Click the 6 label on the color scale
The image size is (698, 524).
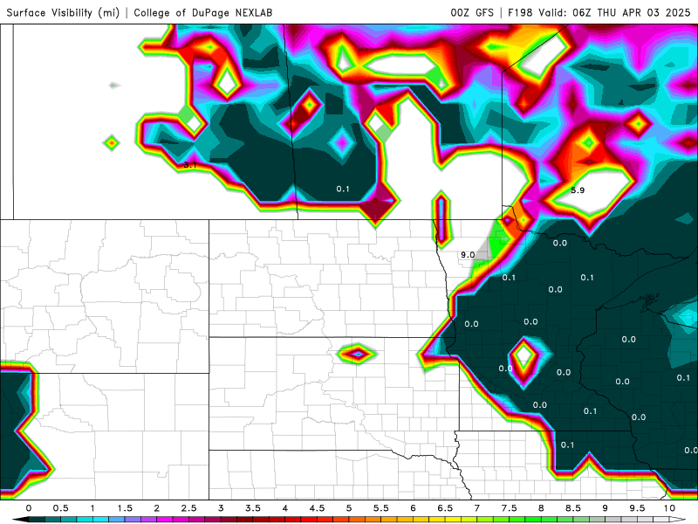point(413,508)
